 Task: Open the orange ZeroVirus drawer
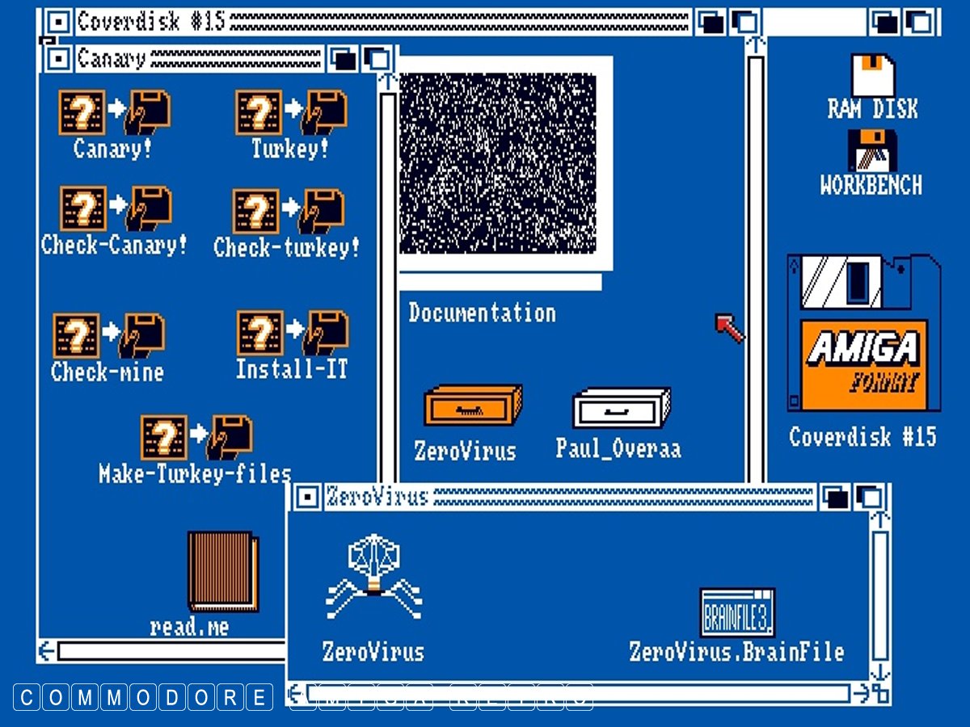pos(472,406)
